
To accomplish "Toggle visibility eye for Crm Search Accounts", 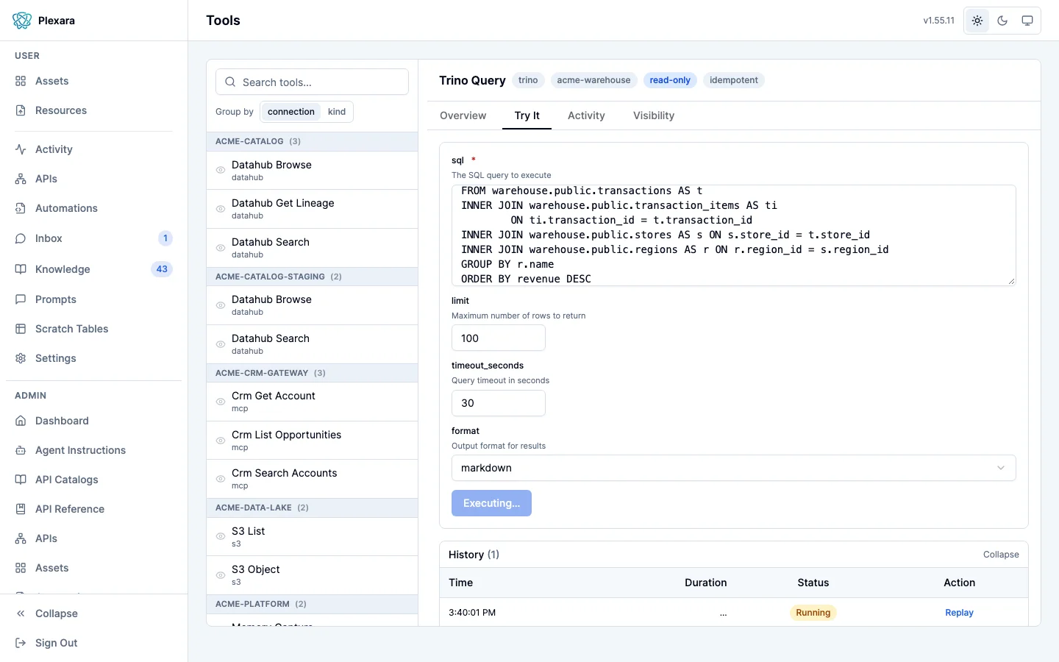I will coord(221,479).
